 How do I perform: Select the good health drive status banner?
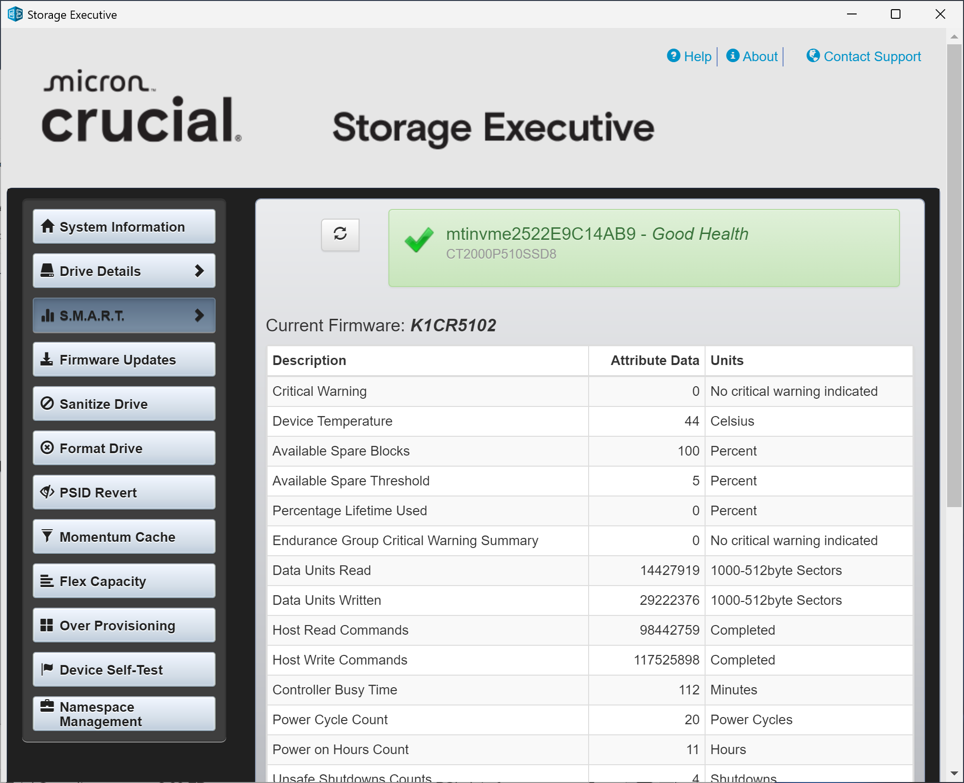(643, 248)
